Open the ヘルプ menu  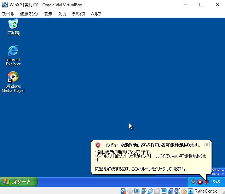(x=96, y=14)
